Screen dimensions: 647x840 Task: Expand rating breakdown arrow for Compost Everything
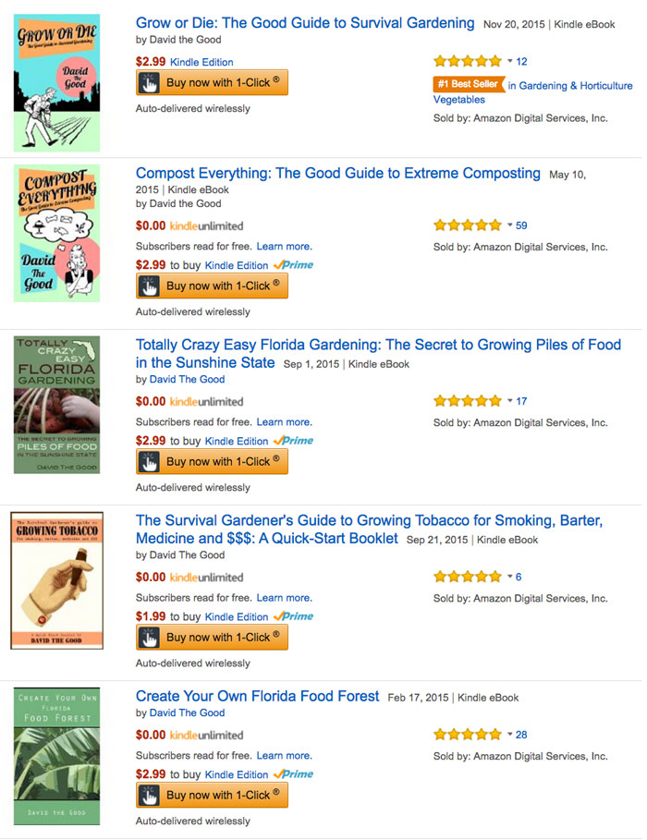click(x=509, y=225)
